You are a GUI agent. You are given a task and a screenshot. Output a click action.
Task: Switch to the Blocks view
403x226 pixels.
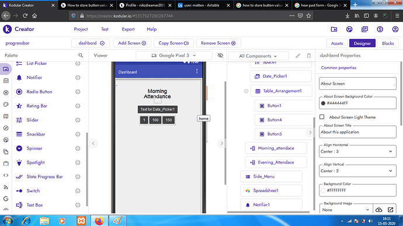click(388, 43)
